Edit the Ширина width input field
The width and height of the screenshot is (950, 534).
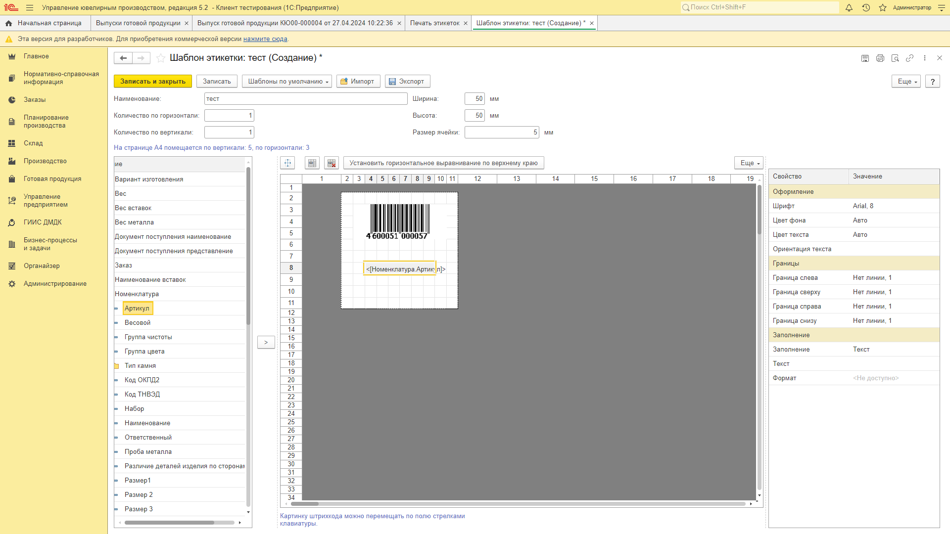pyautogui.click(x=473, y=98)
